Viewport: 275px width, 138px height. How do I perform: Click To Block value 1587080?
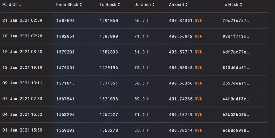109,36
